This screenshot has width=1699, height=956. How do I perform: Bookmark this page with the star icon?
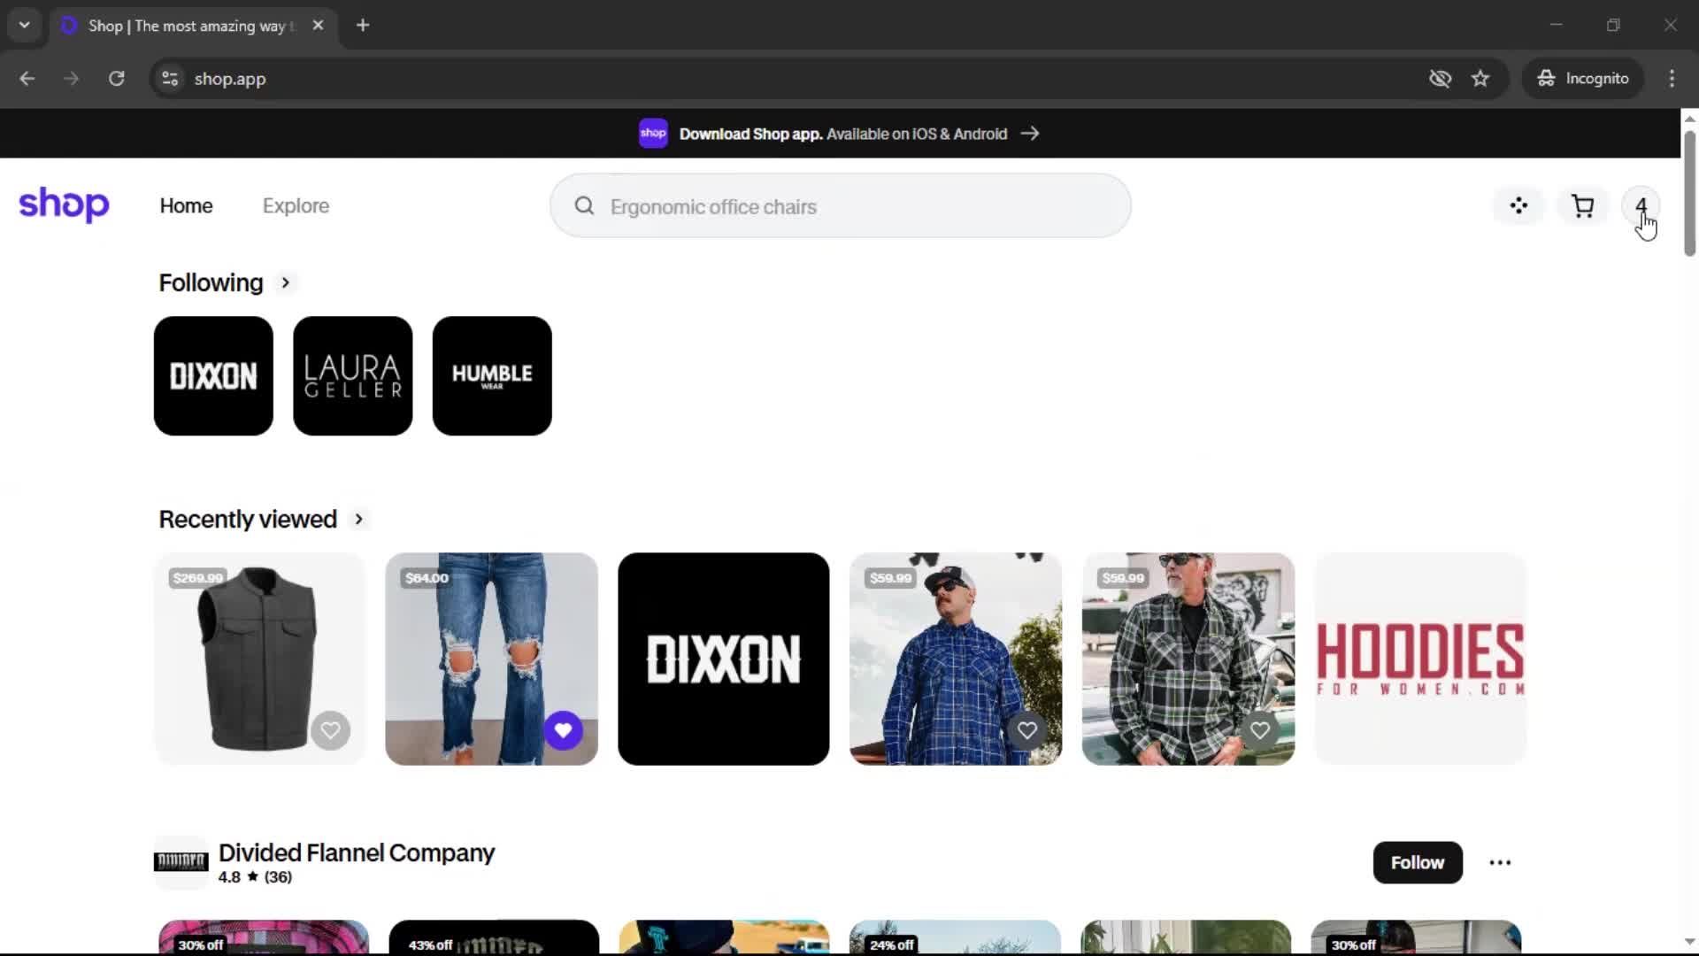pyautogui.click(x=1480, y=79)
